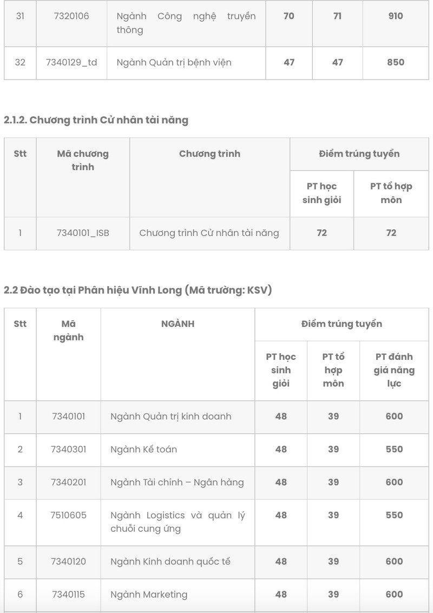Click Ngành Kế toán in the table
Viewport: 433px width, 613px height.
(x=143, y=449)
